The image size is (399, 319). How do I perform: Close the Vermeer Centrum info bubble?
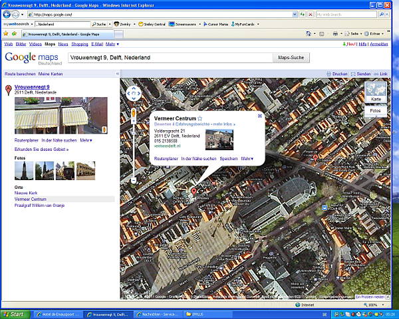(260, 116)
